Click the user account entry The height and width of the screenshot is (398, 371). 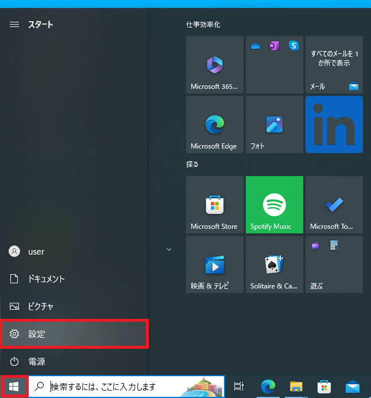[x=74, y=251]
